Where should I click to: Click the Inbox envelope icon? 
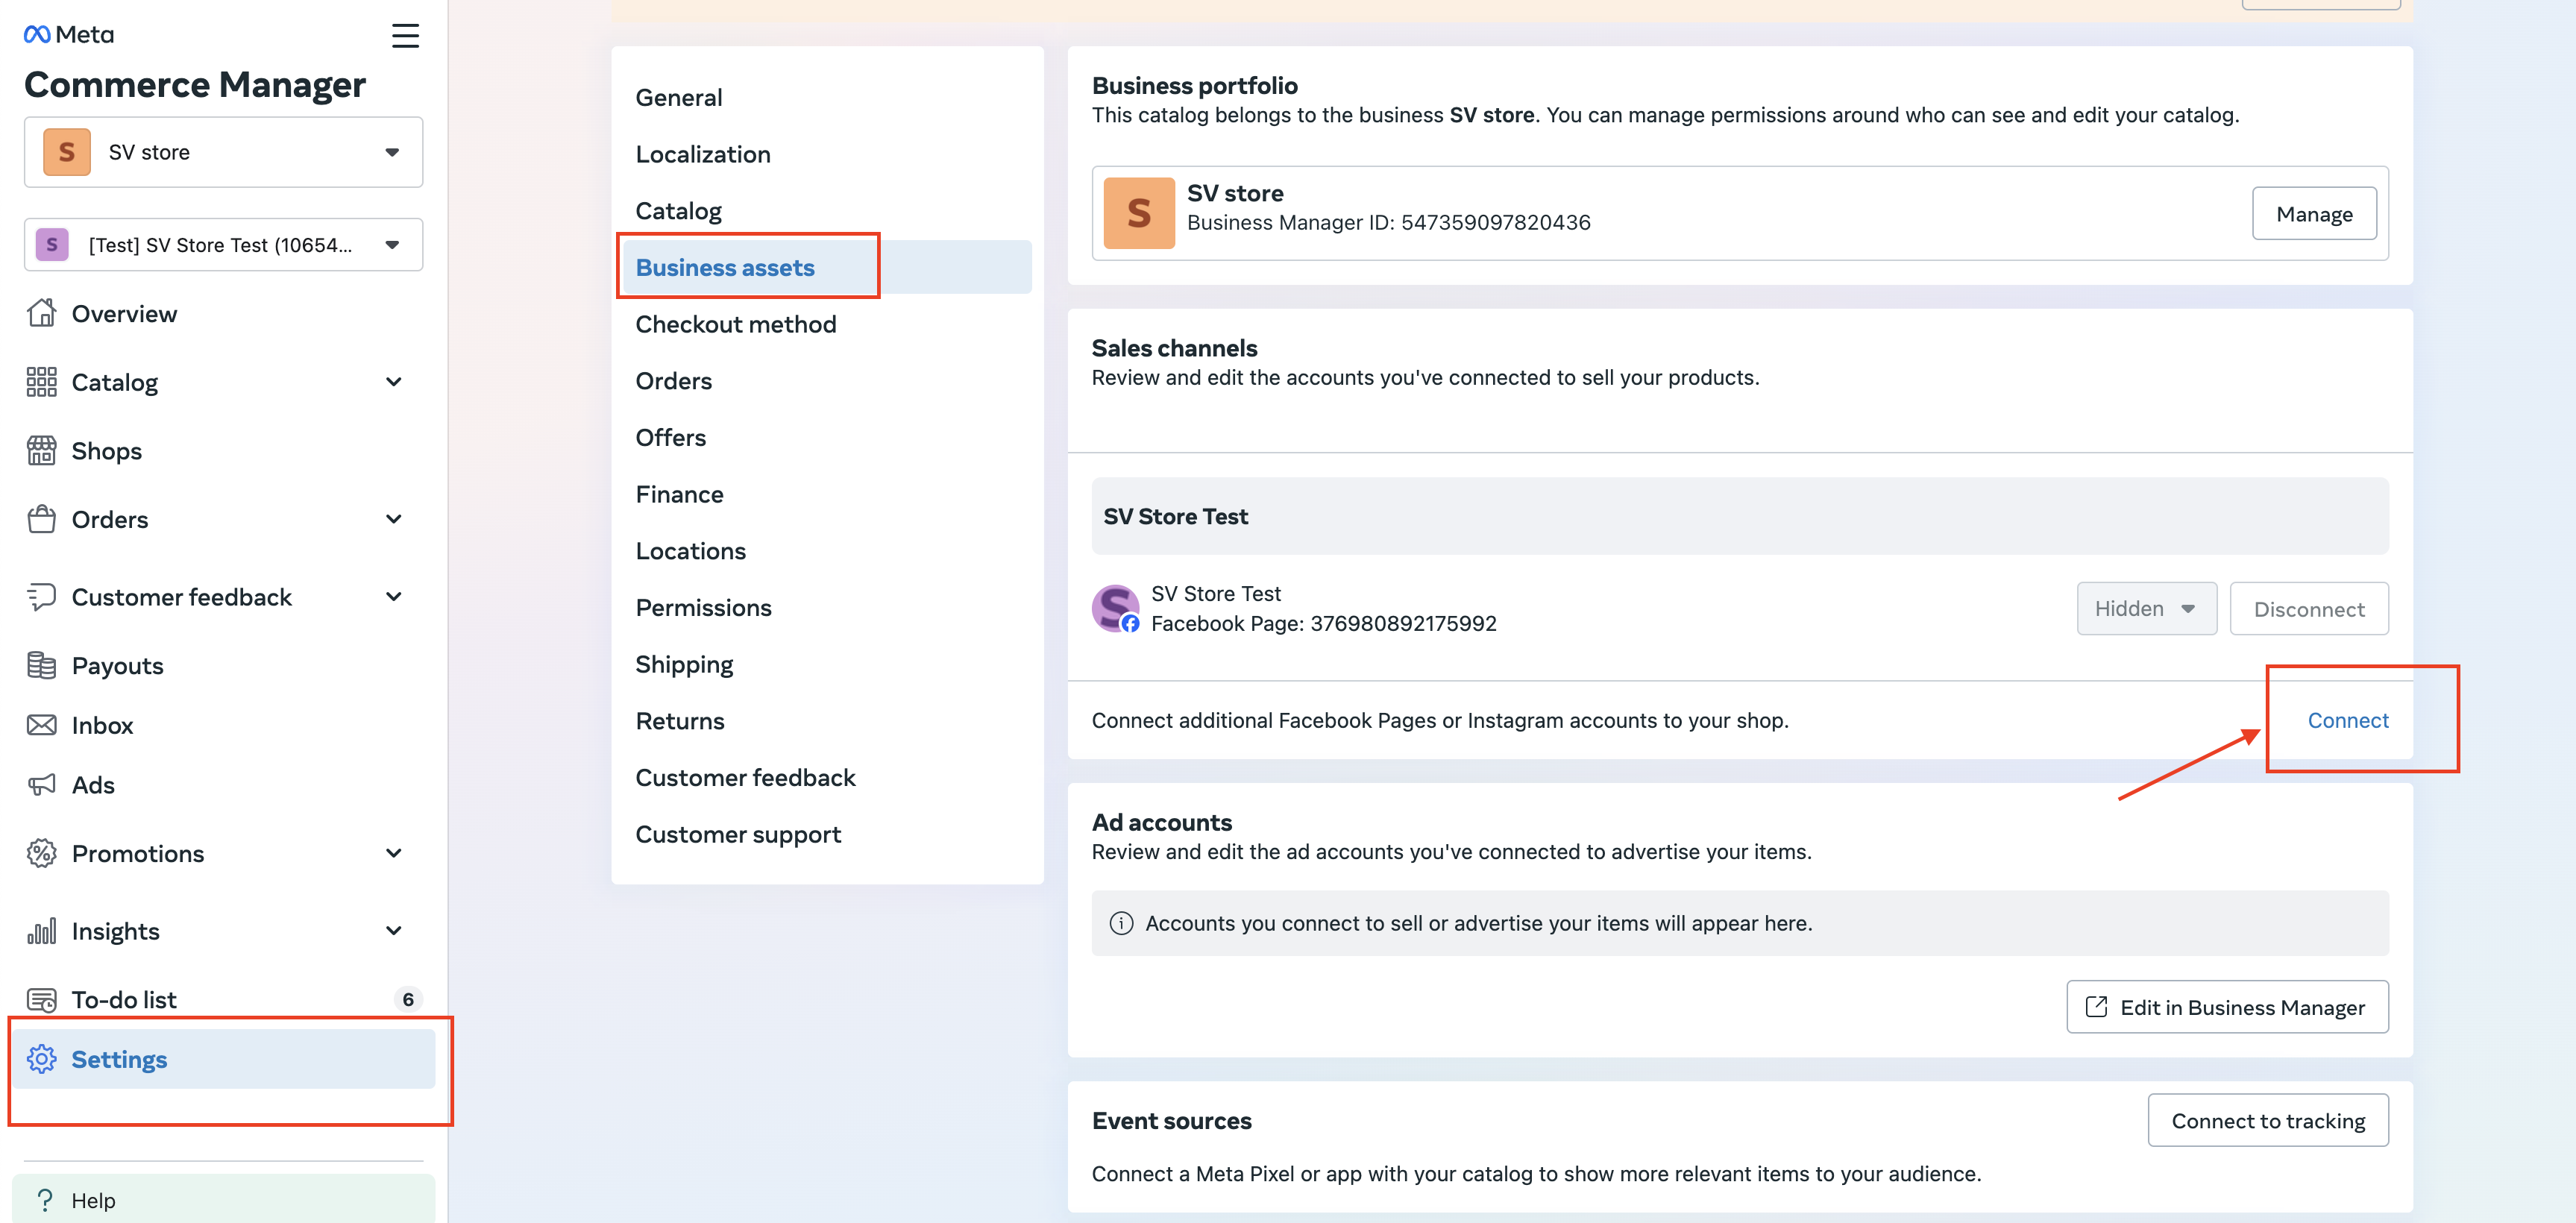tap(41, 725)
